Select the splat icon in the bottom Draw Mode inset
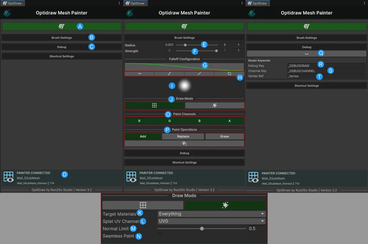This screenshot has width=368, height=244. [225, 205]
